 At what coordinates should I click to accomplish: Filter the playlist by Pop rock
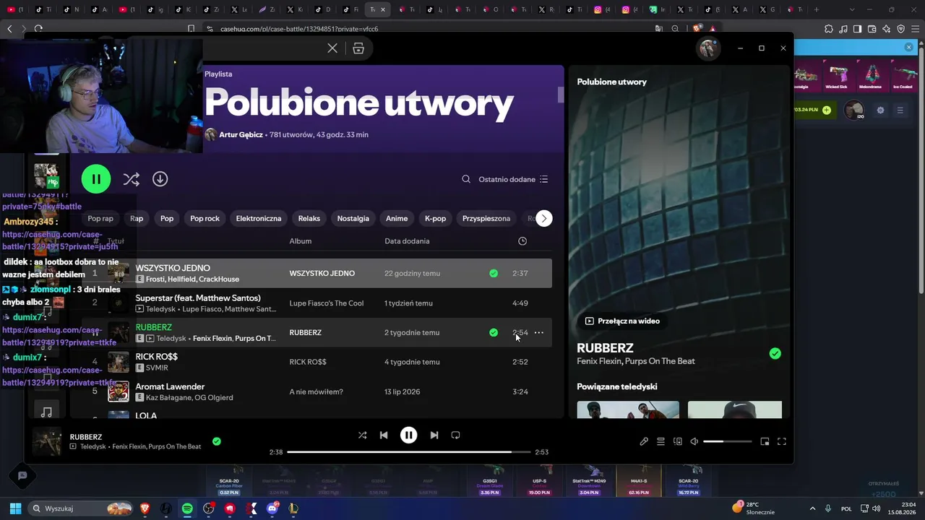coord(205,218)
